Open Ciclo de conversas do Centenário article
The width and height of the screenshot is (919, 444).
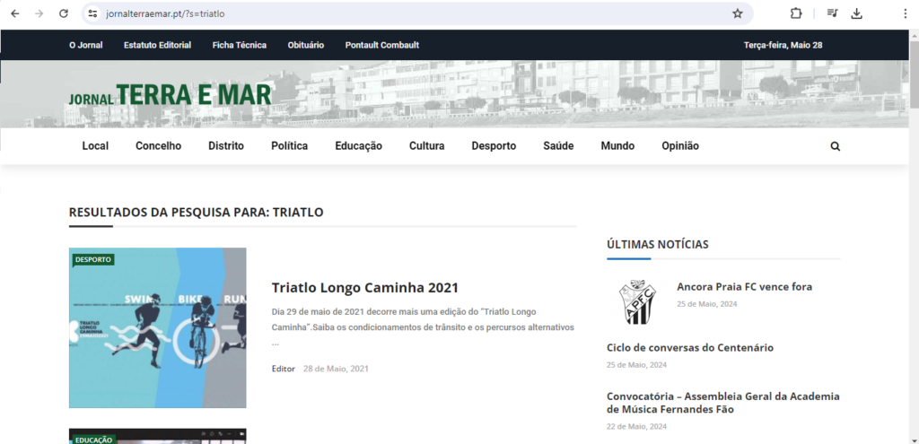pyautogui.click(x=690, y=347)
